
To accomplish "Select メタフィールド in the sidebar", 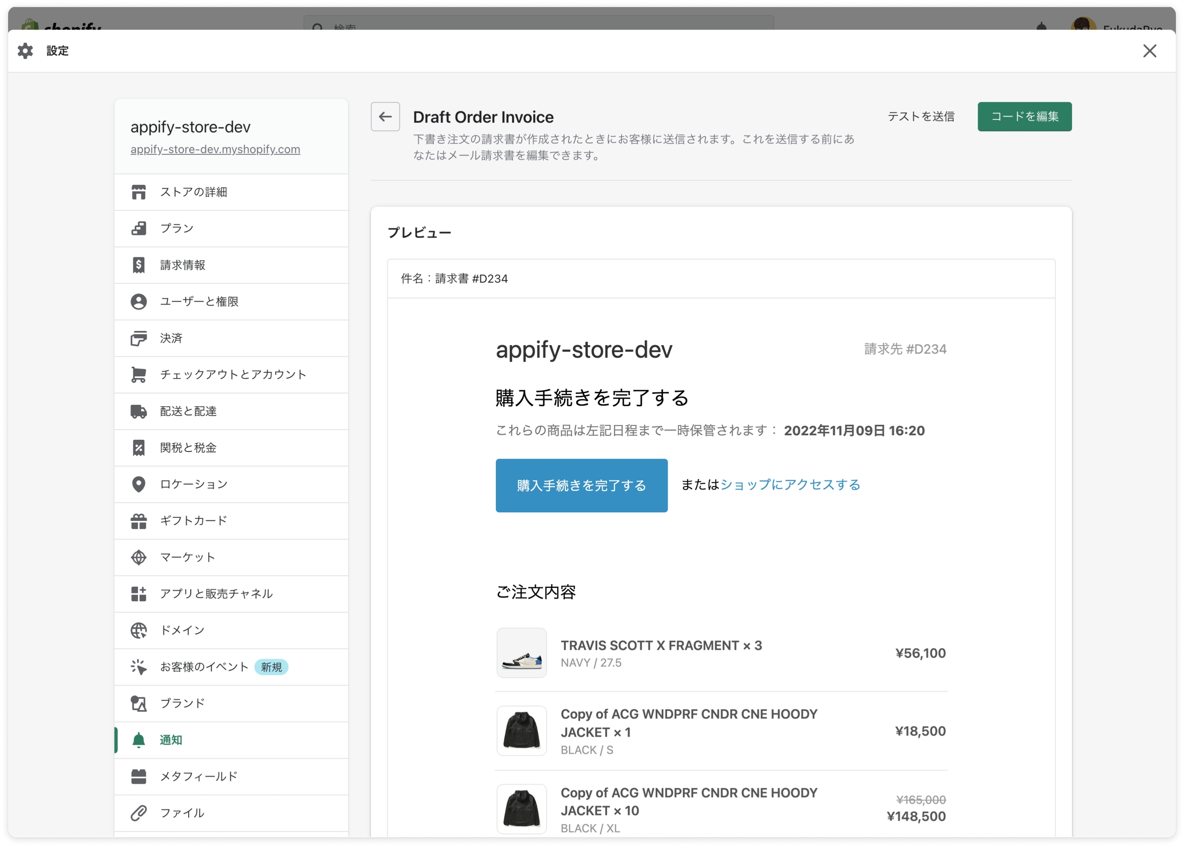I will tap(231, 776).
